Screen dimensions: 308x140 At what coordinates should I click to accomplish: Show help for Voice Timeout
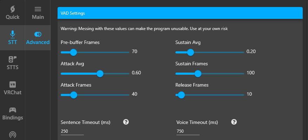[x=234, y=122]
